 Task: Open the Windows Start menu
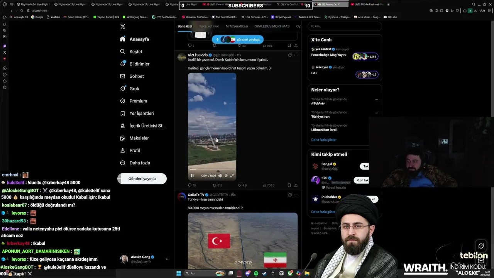click(179, 273)
